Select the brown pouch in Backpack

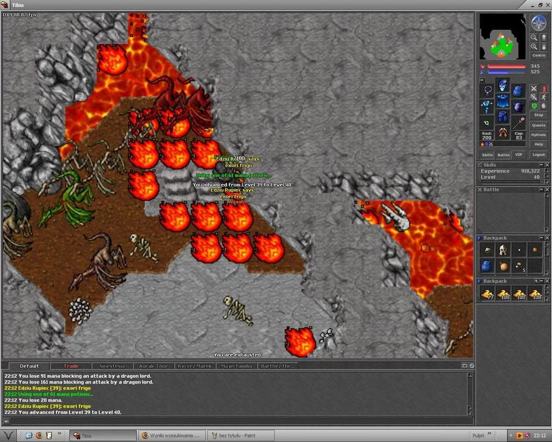(503, 266)
